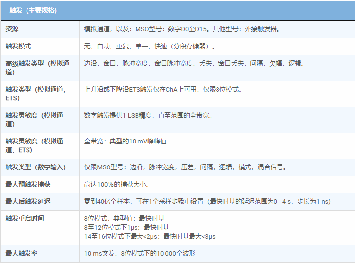Select the 触发类型（数字输入）row label

(35, 167)
